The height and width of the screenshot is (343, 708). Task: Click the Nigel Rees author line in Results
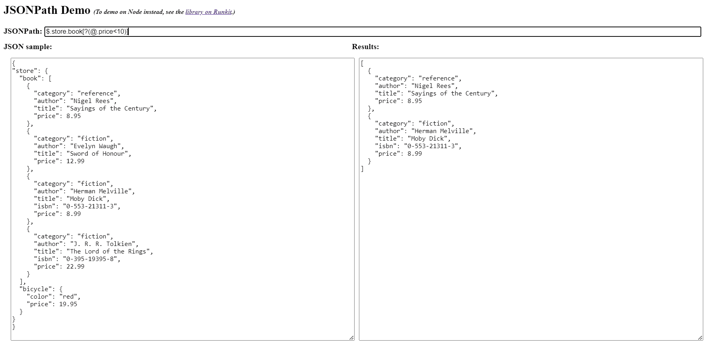[416, 86]
